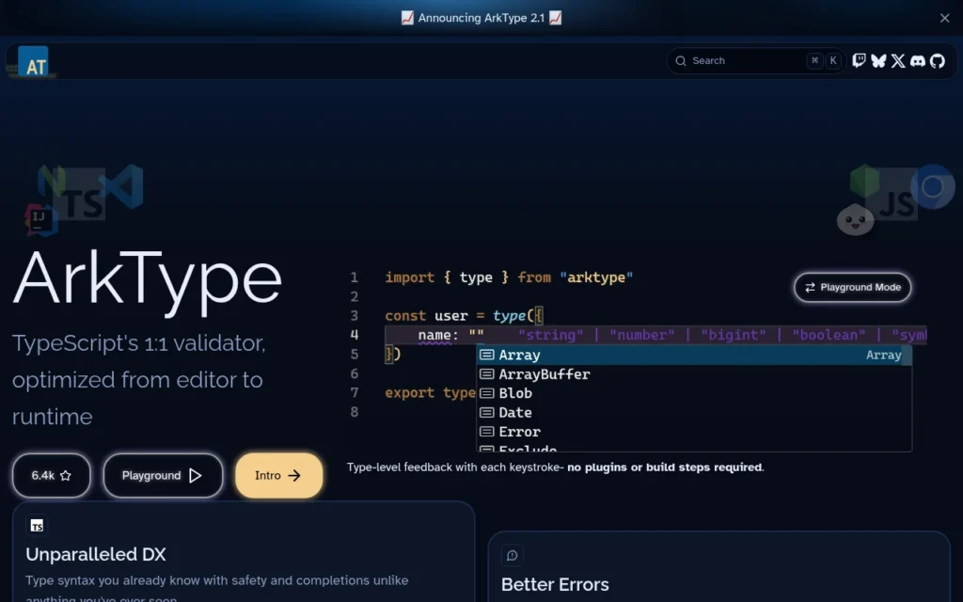The height and width of the screenshot is (602, 963).
Task: Click the Bun mascot floating logo
Action: coord(855,219)
